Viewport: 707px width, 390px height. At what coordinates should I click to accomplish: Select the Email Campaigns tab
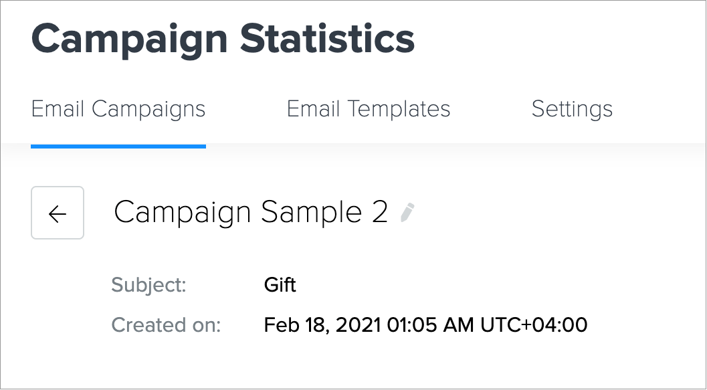[x=118, y=109]
